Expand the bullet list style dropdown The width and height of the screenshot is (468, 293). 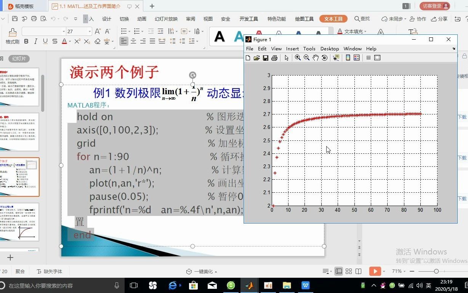(130, 31)
